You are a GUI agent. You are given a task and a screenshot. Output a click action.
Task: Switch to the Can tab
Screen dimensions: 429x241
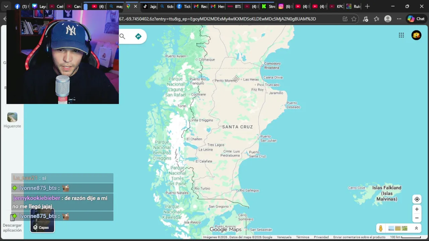(73, 6)
